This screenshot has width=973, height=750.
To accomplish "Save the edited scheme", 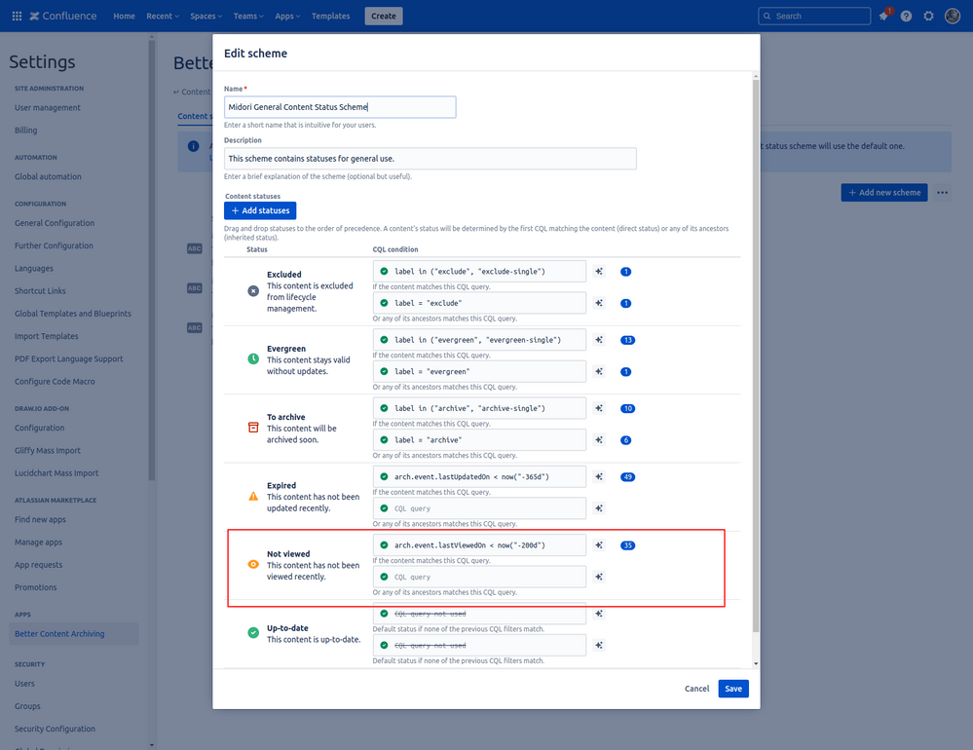I will pyautogui.click(x=732, y=689).
